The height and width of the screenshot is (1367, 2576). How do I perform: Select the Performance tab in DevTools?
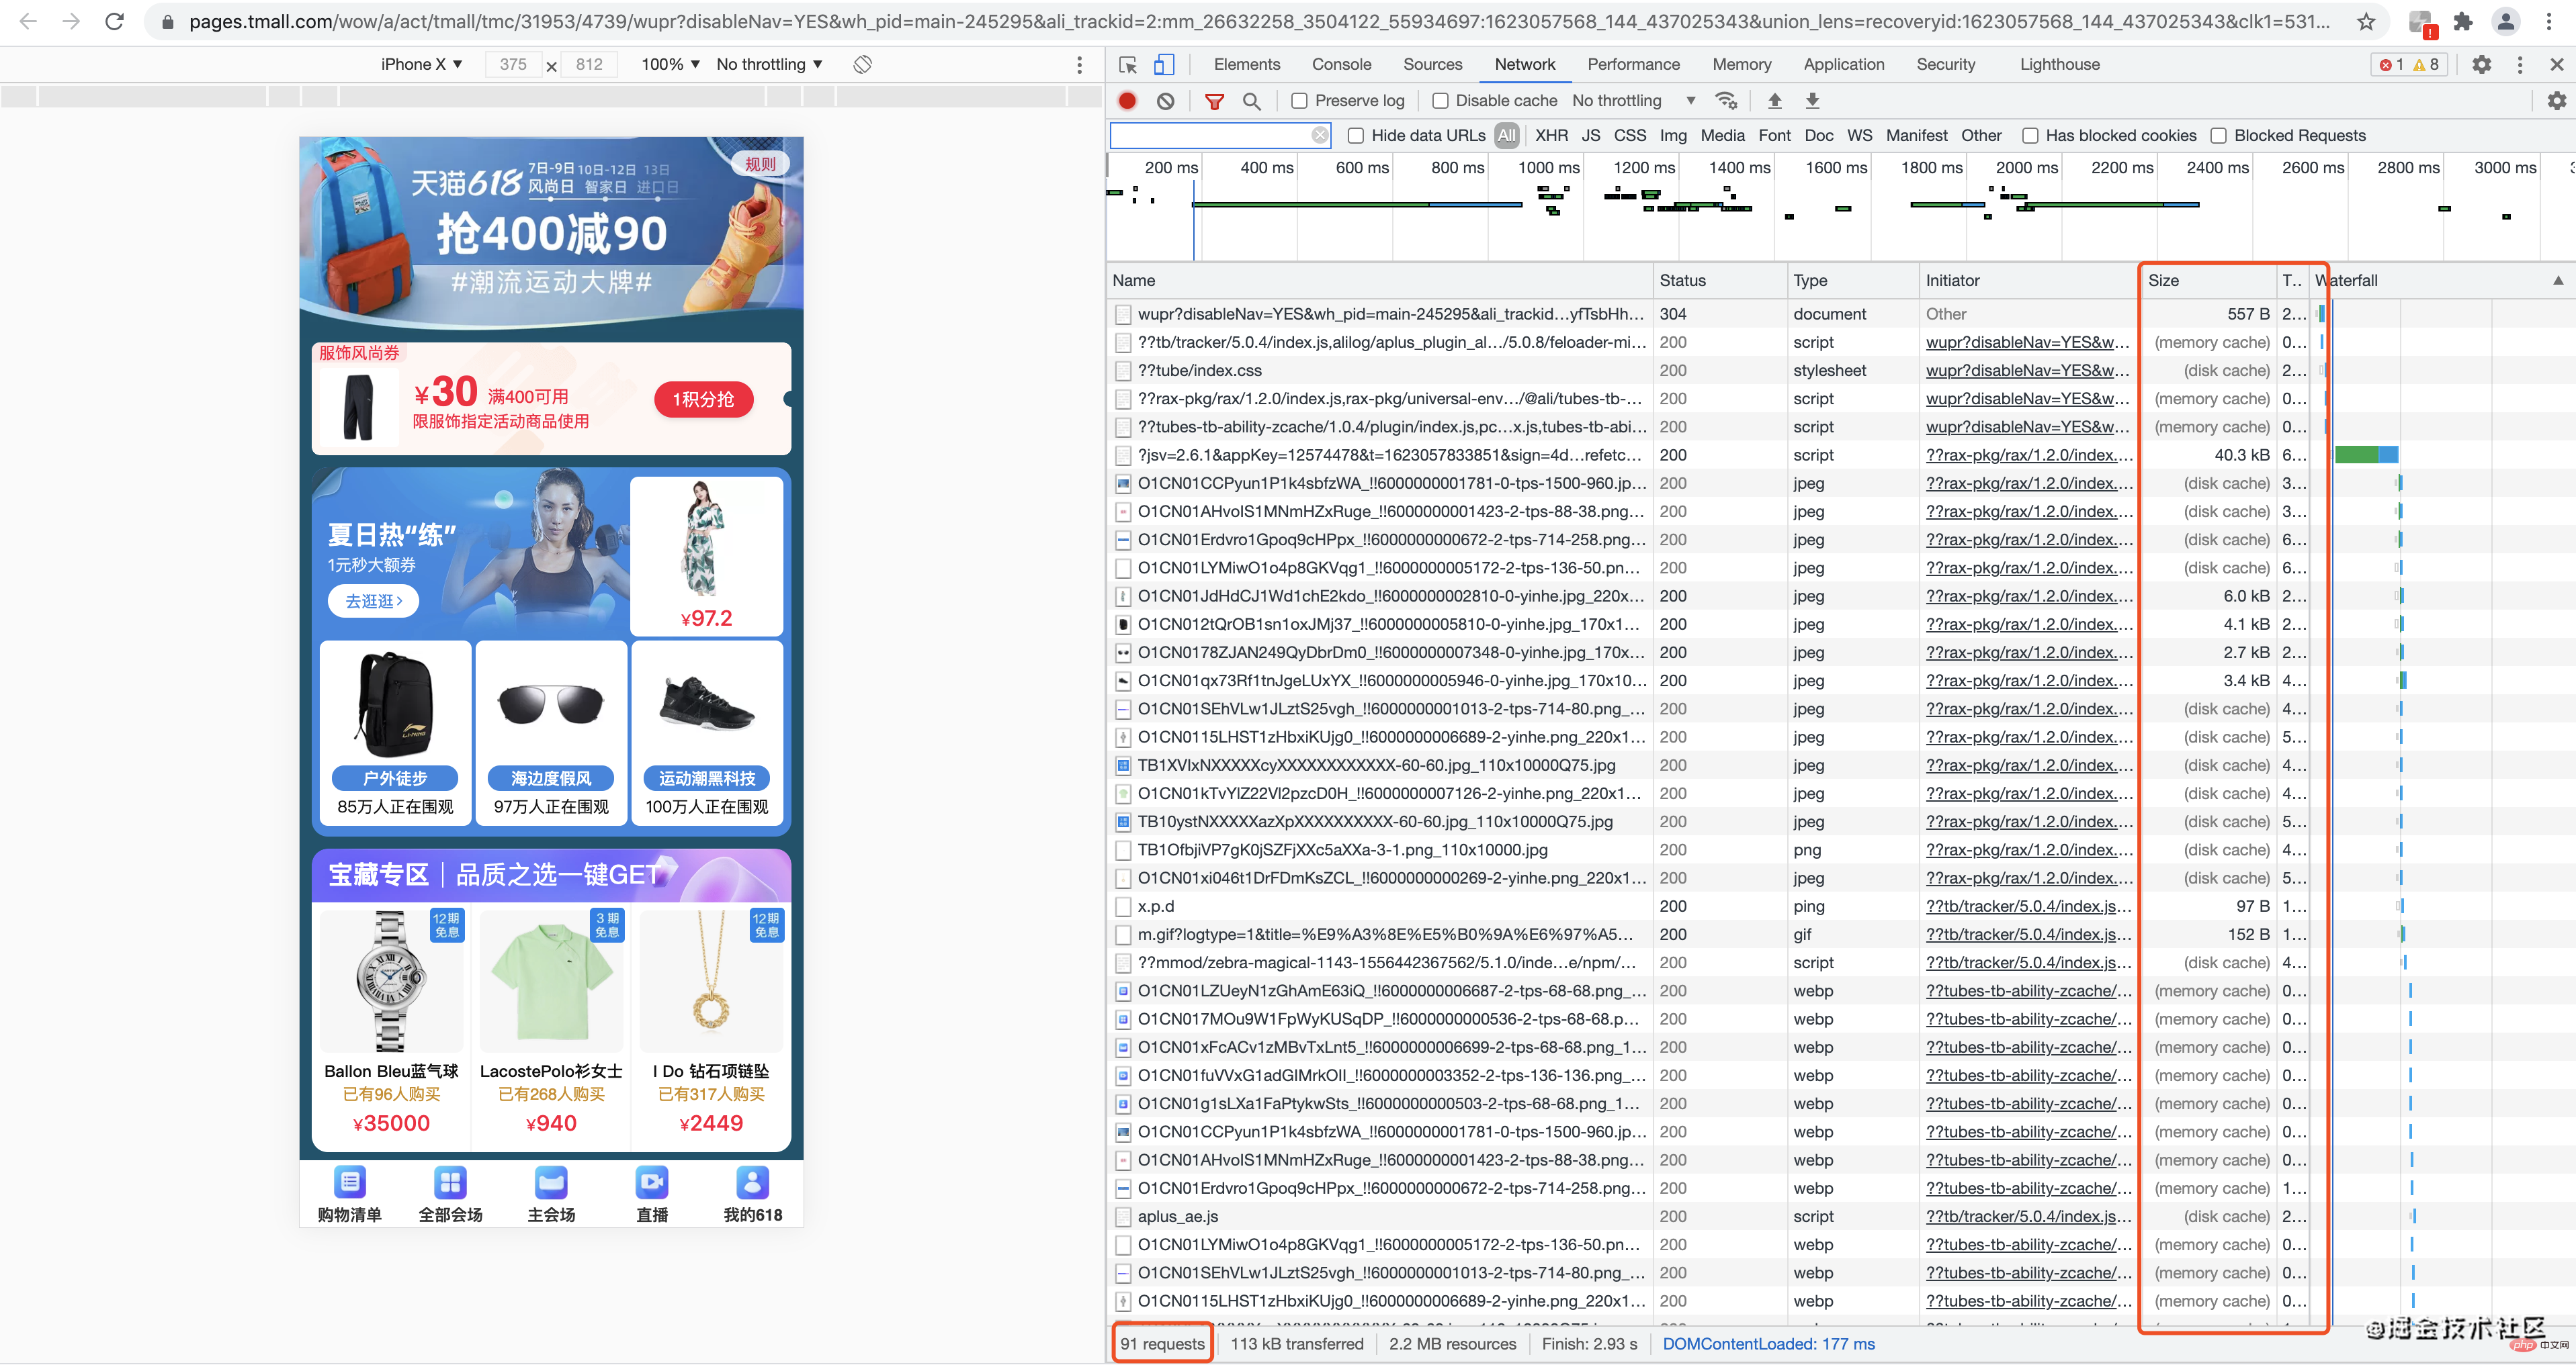coord(1632,63)
